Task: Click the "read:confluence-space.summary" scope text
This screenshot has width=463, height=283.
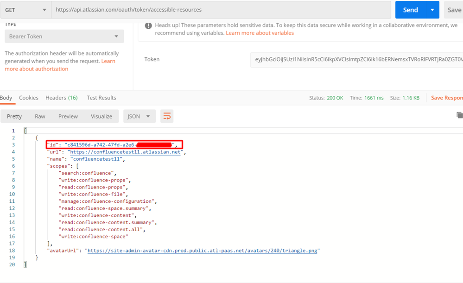Action: pos(103,208)
